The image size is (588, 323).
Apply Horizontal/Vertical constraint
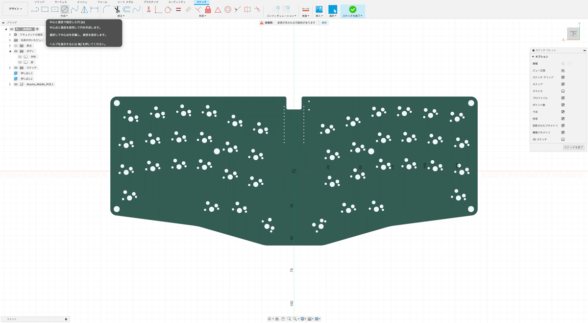click(x=148, y=9)
